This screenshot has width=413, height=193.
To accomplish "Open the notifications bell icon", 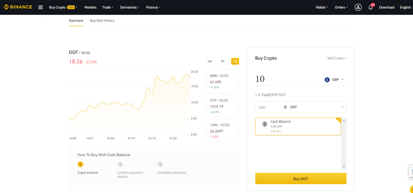I will 371,7.
